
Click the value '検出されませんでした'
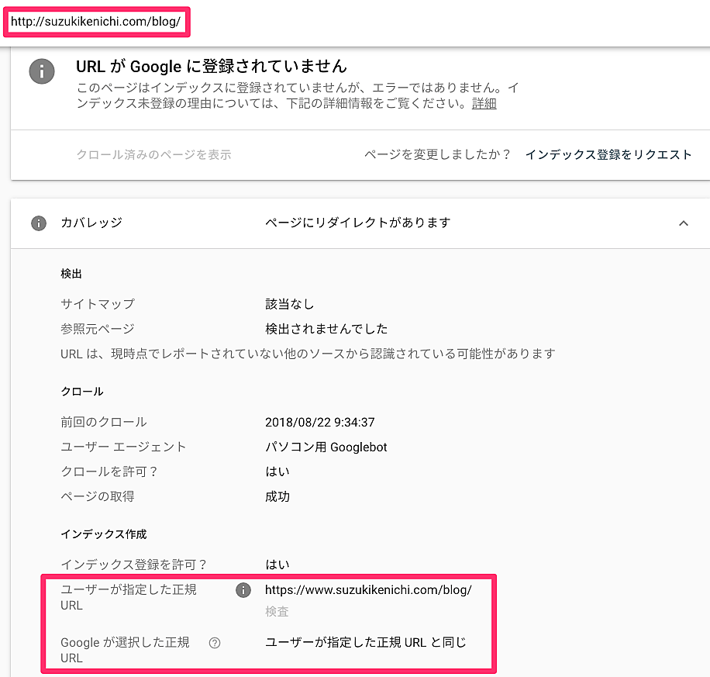pos(326,329)
